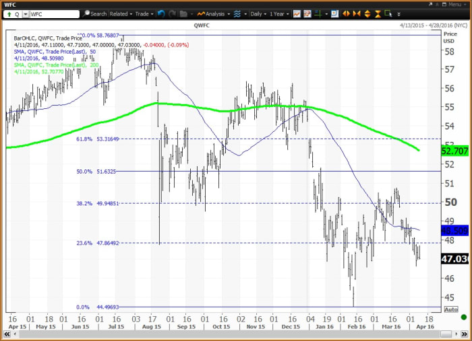Click the Price USD axis header

pos(450,38)
